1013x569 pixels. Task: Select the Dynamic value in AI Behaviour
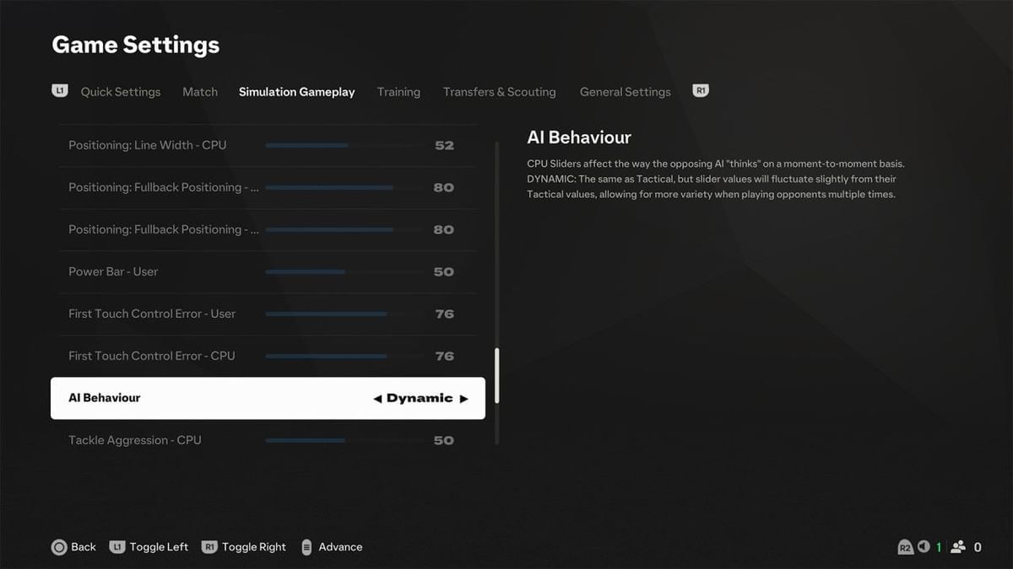point(420,398)
